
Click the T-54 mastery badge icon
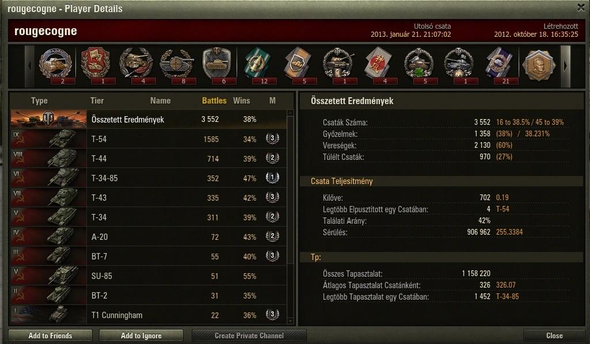272,139
